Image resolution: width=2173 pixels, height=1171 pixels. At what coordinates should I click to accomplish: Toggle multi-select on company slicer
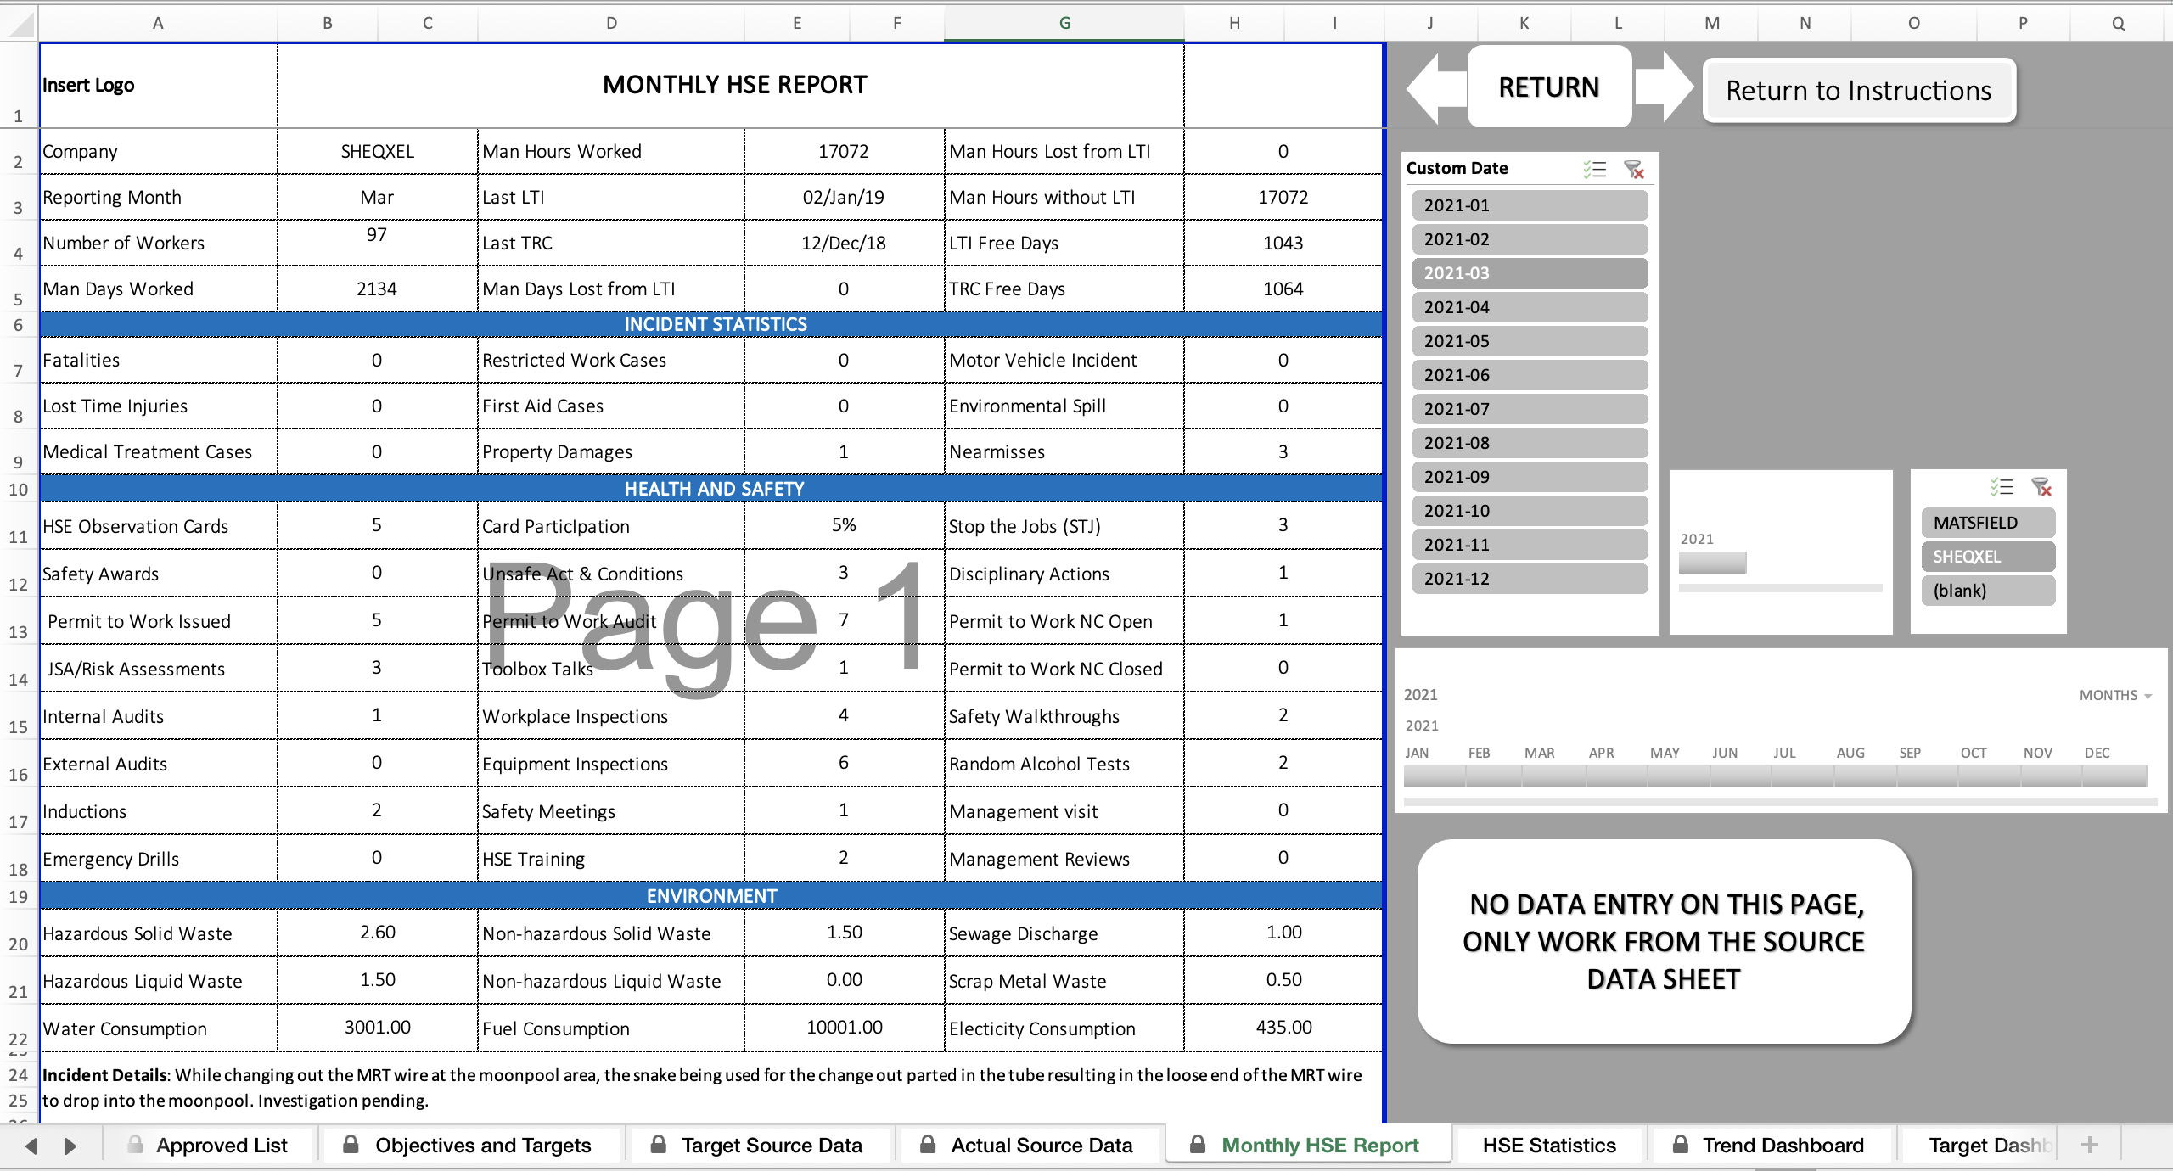(x=2002, y=486)
